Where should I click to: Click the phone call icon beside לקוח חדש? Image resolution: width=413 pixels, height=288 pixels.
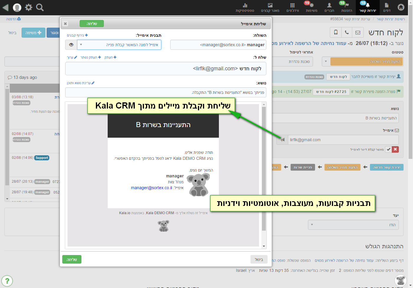point(347,32)
